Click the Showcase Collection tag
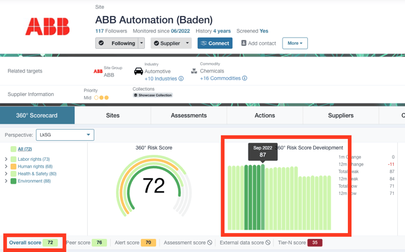 pos(152,95)
